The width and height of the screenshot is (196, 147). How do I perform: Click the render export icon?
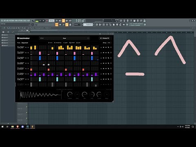point(138,21)
